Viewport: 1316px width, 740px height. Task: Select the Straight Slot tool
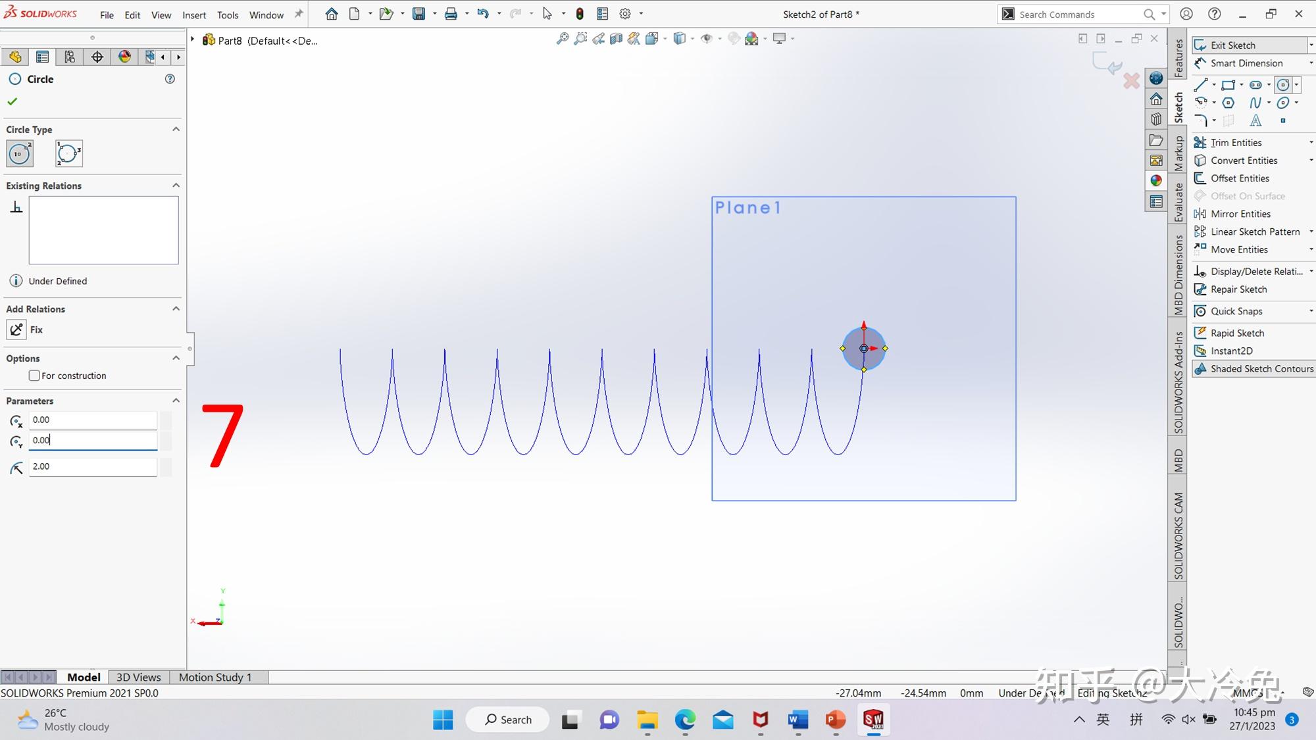(1255, 85)
